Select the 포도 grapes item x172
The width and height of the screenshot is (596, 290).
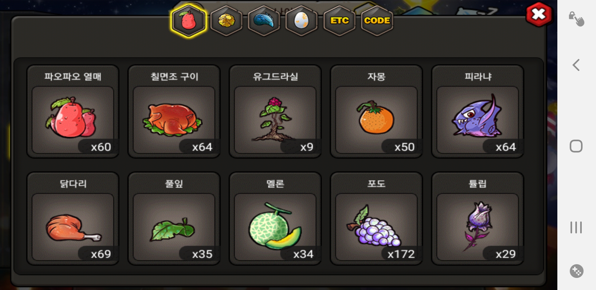click(376, 219)
